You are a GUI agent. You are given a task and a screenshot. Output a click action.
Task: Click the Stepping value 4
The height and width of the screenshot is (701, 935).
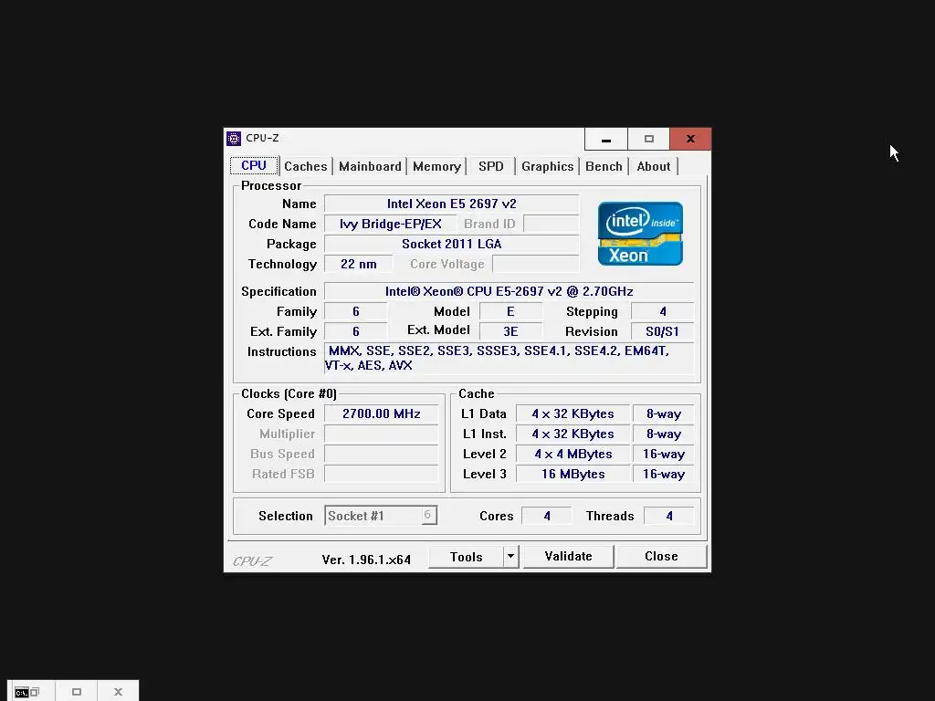pyautogui.click(x=663, y=312)
